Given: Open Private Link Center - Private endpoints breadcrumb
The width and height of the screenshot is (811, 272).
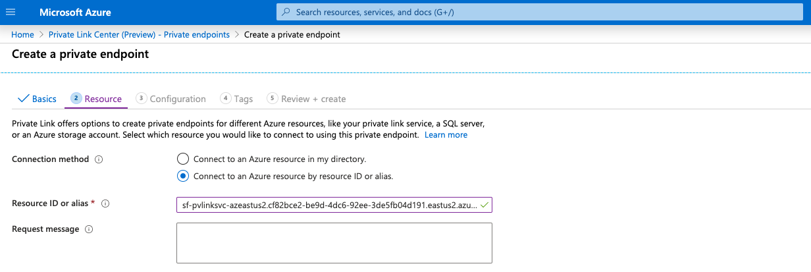Looking at the screenshot, I should [x=140, y=34].
